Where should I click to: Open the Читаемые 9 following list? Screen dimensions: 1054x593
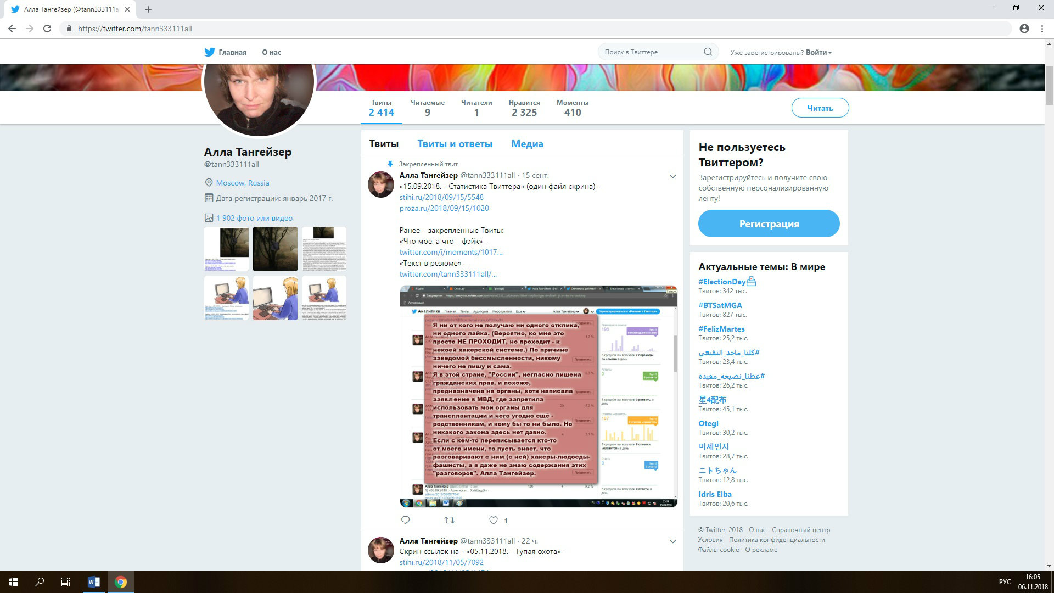(x=428, y=108)
